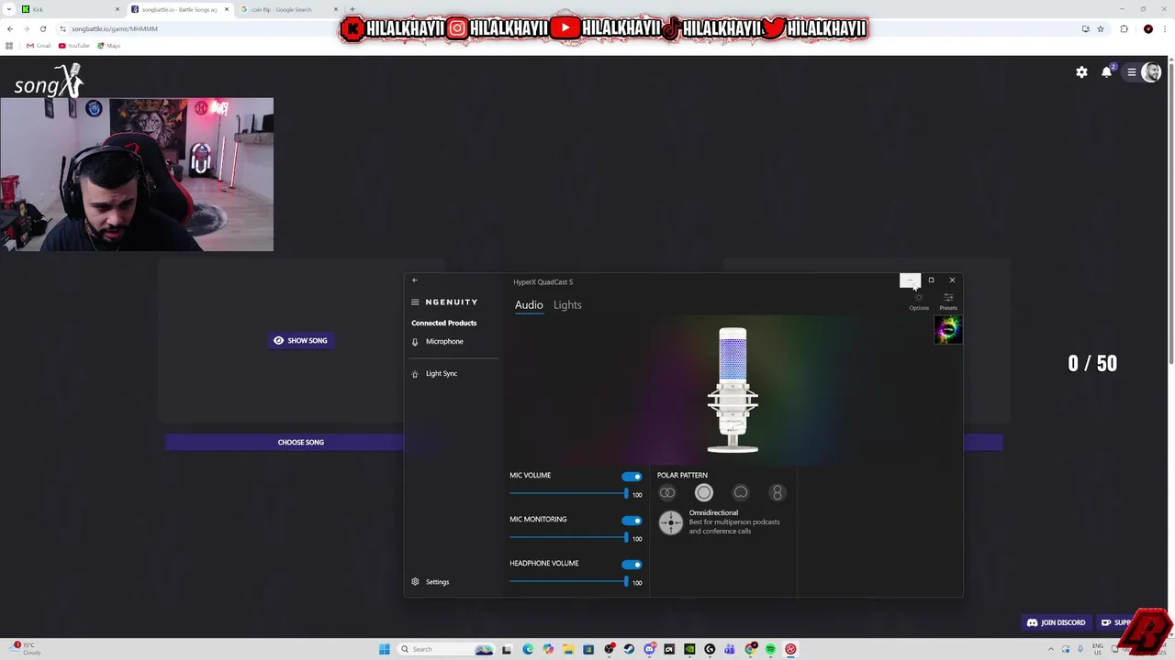Click the Choose Song button

click(x=300, y=442)
